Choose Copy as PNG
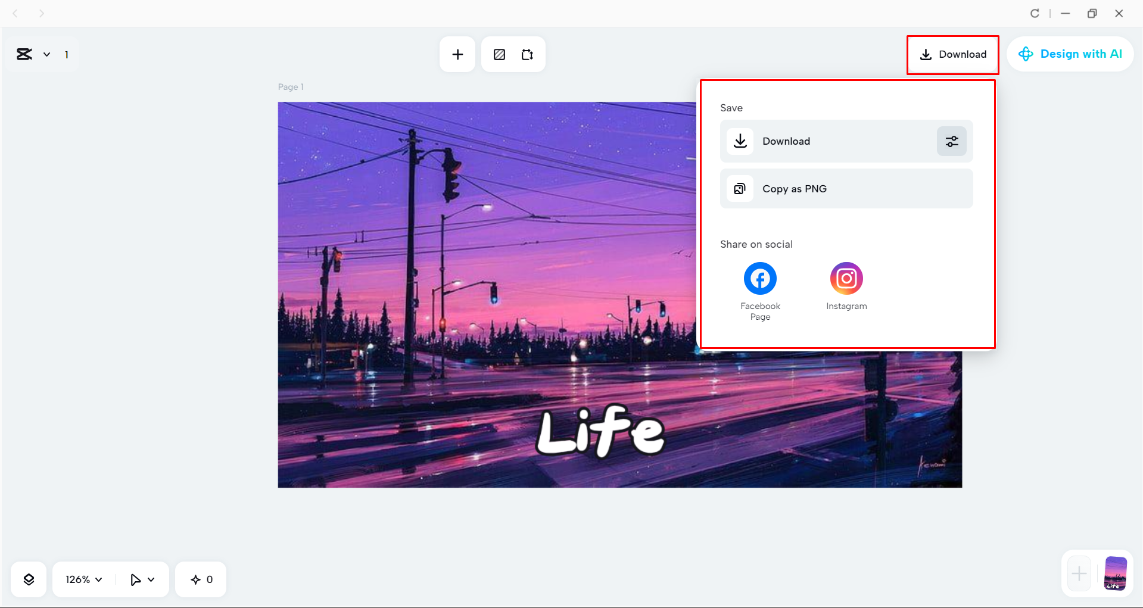 (846, 189)
